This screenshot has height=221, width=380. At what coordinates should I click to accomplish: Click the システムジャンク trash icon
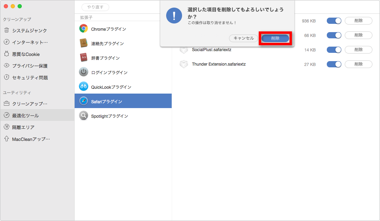pyautogui.click(x=7, y=30)
